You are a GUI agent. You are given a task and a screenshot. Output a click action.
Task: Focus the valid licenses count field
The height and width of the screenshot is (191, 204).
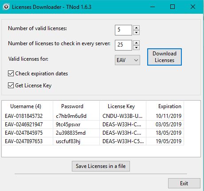point(123,30)
